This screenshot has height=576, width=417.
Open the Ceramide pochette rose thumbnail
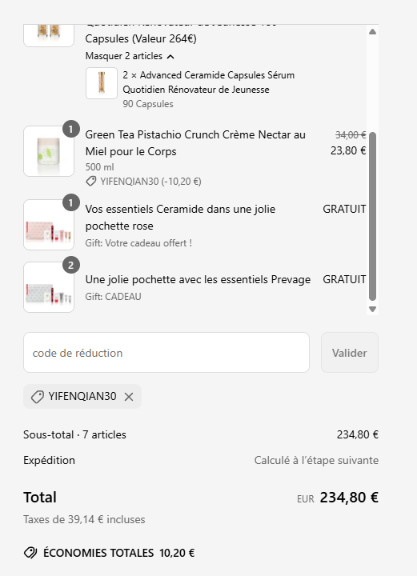(49, 225)
